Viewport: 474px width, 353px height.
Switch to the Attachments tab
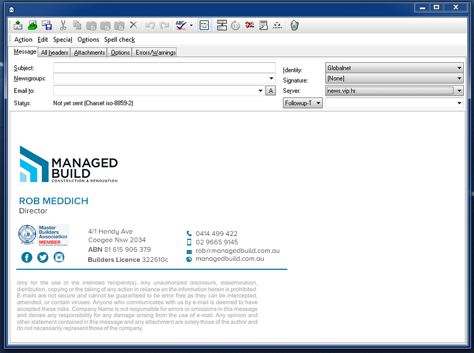(89, 52)
